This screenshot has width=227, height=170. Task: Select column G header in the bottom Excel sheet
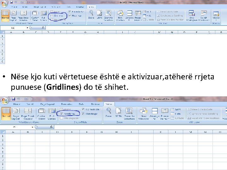pos(102,132)
